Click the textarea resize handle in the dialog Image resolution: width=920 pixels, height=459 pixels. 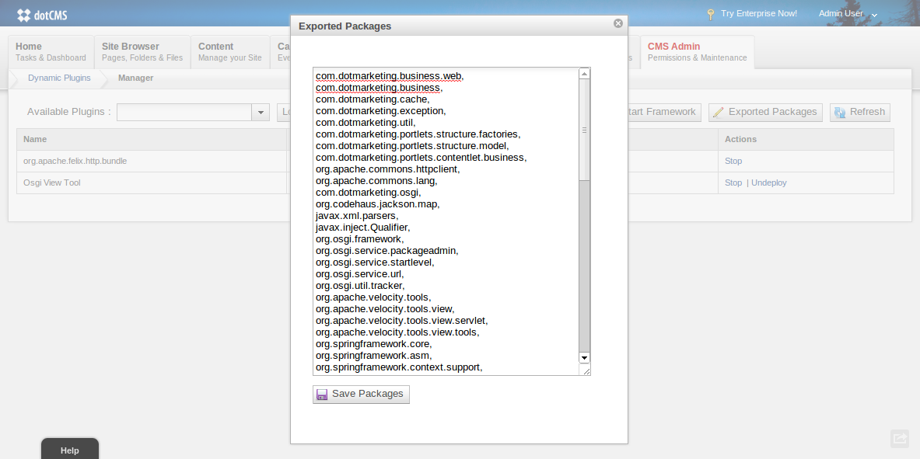pyautogui.click(x=586, y=370)
